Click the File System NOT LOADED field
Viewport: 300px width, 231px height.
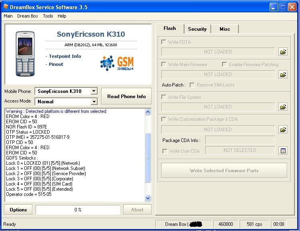218,107
